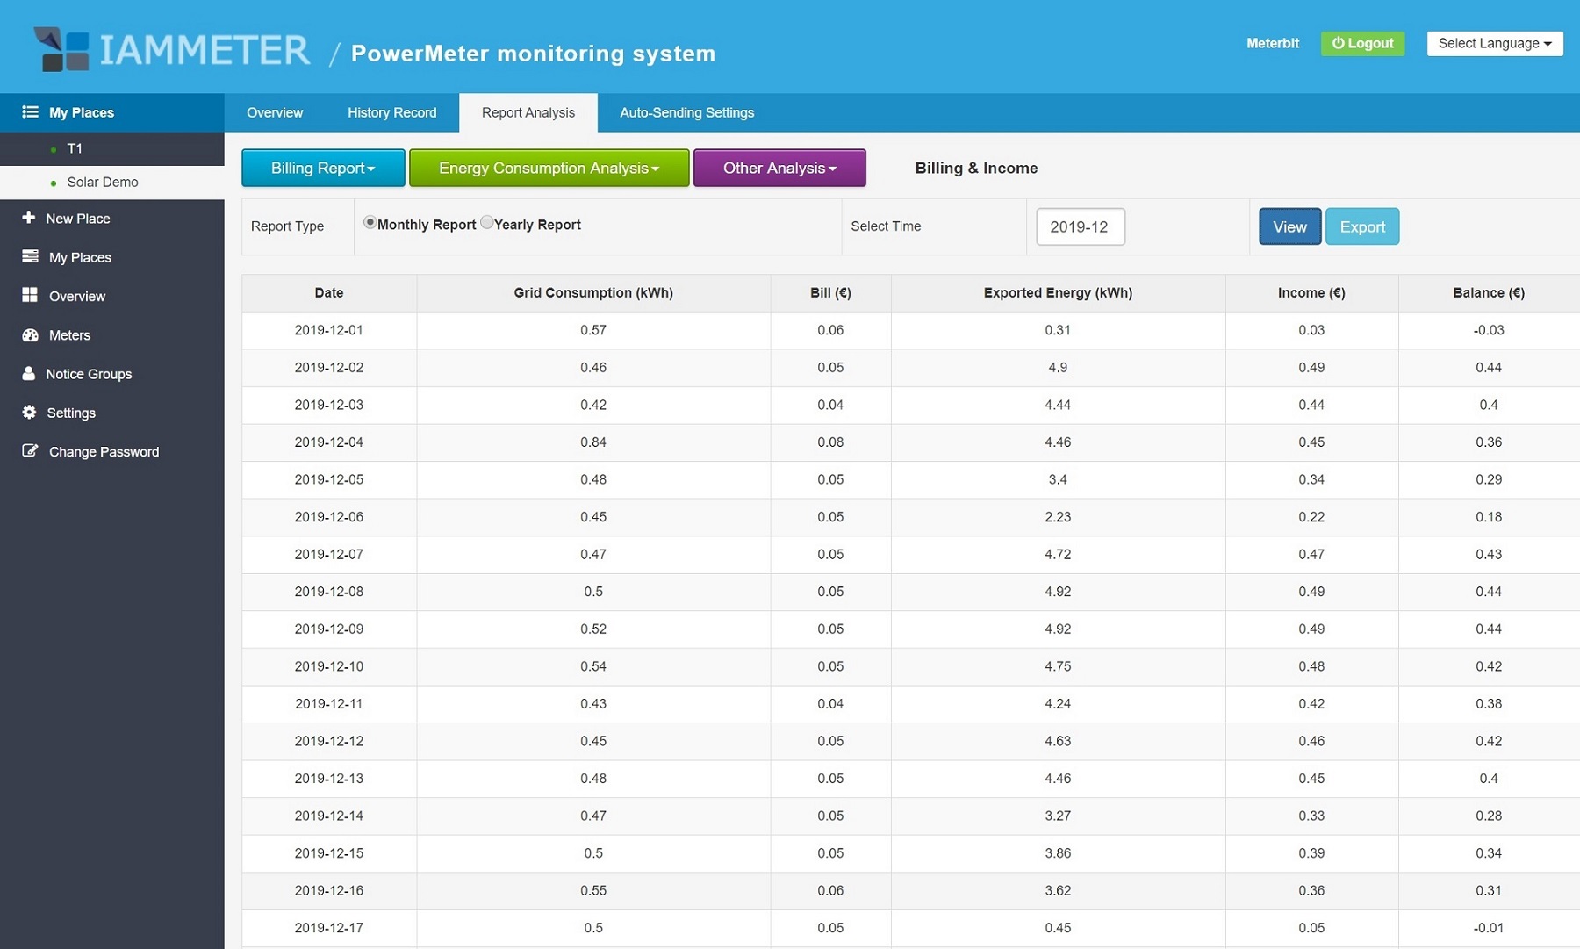Click the grid icon next to Overview
This screenshot has width=1580, height=949.
tap(30, 296)
